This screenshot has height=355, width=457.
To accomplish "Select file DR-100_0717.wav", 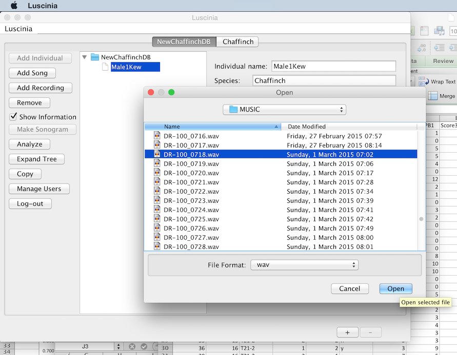I will click(281, 145).
